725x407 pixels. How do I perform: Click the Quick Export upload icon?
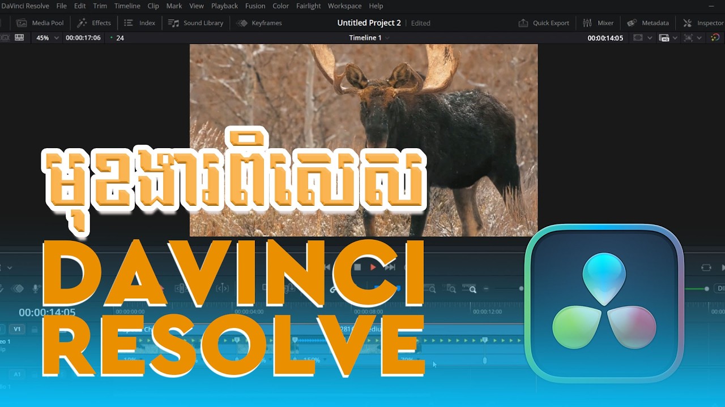coord(523,23)
